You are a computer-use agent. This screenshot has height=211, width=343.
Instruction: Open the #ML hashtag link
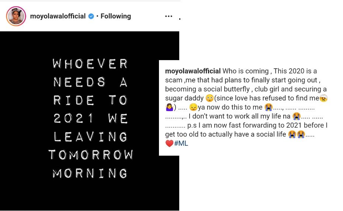coord(181,143)
